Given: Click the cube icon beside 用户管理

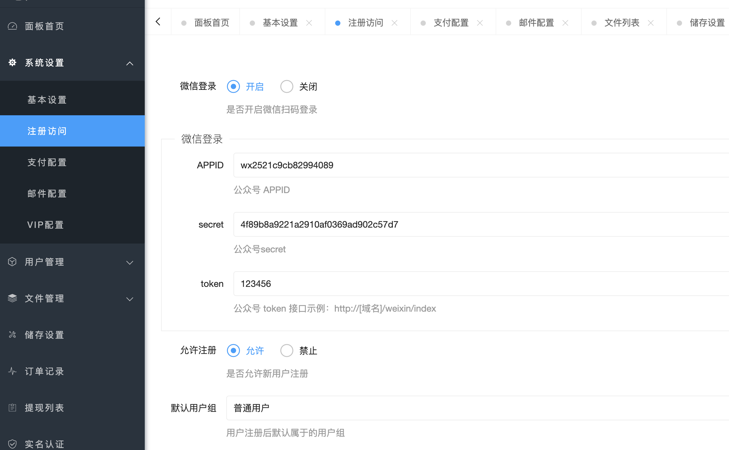Looking at the screenshot, I should [x=12, y=262].
